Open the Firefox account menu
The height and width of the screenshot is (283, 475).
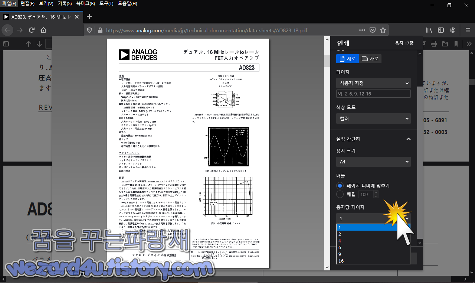453,30
